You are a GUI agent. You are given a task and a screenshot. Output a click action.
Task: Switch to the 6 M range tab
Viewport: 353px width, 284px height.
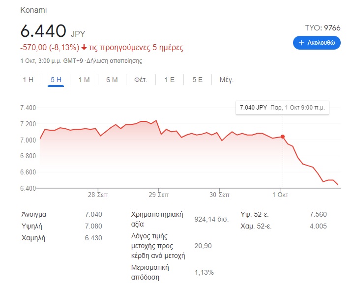coord(112,80)
